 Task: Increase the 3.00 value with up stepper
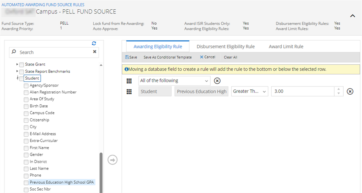tap(338, 89)
